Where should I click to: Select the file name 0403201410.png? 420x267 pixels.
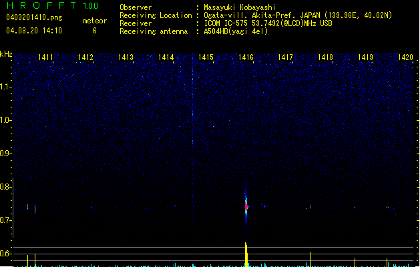34,17
